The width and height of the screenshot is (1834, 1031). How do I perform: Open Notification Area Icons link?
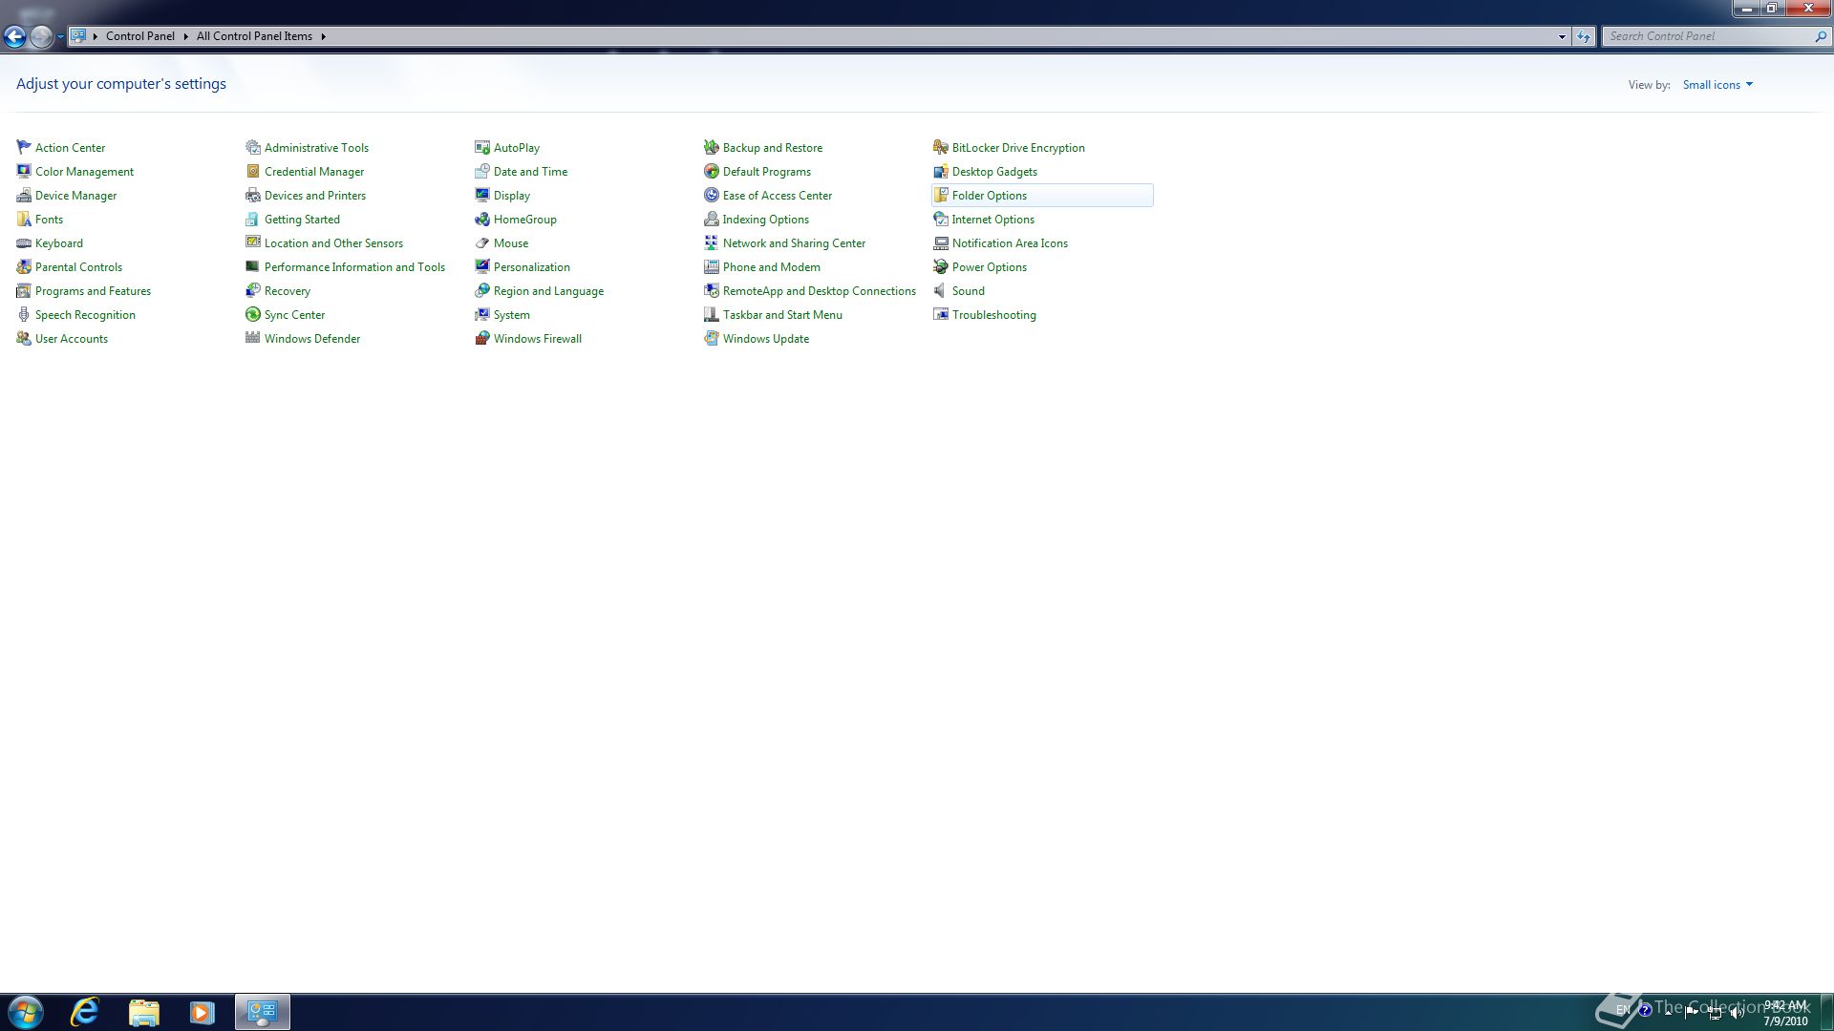pos(1010,243)
